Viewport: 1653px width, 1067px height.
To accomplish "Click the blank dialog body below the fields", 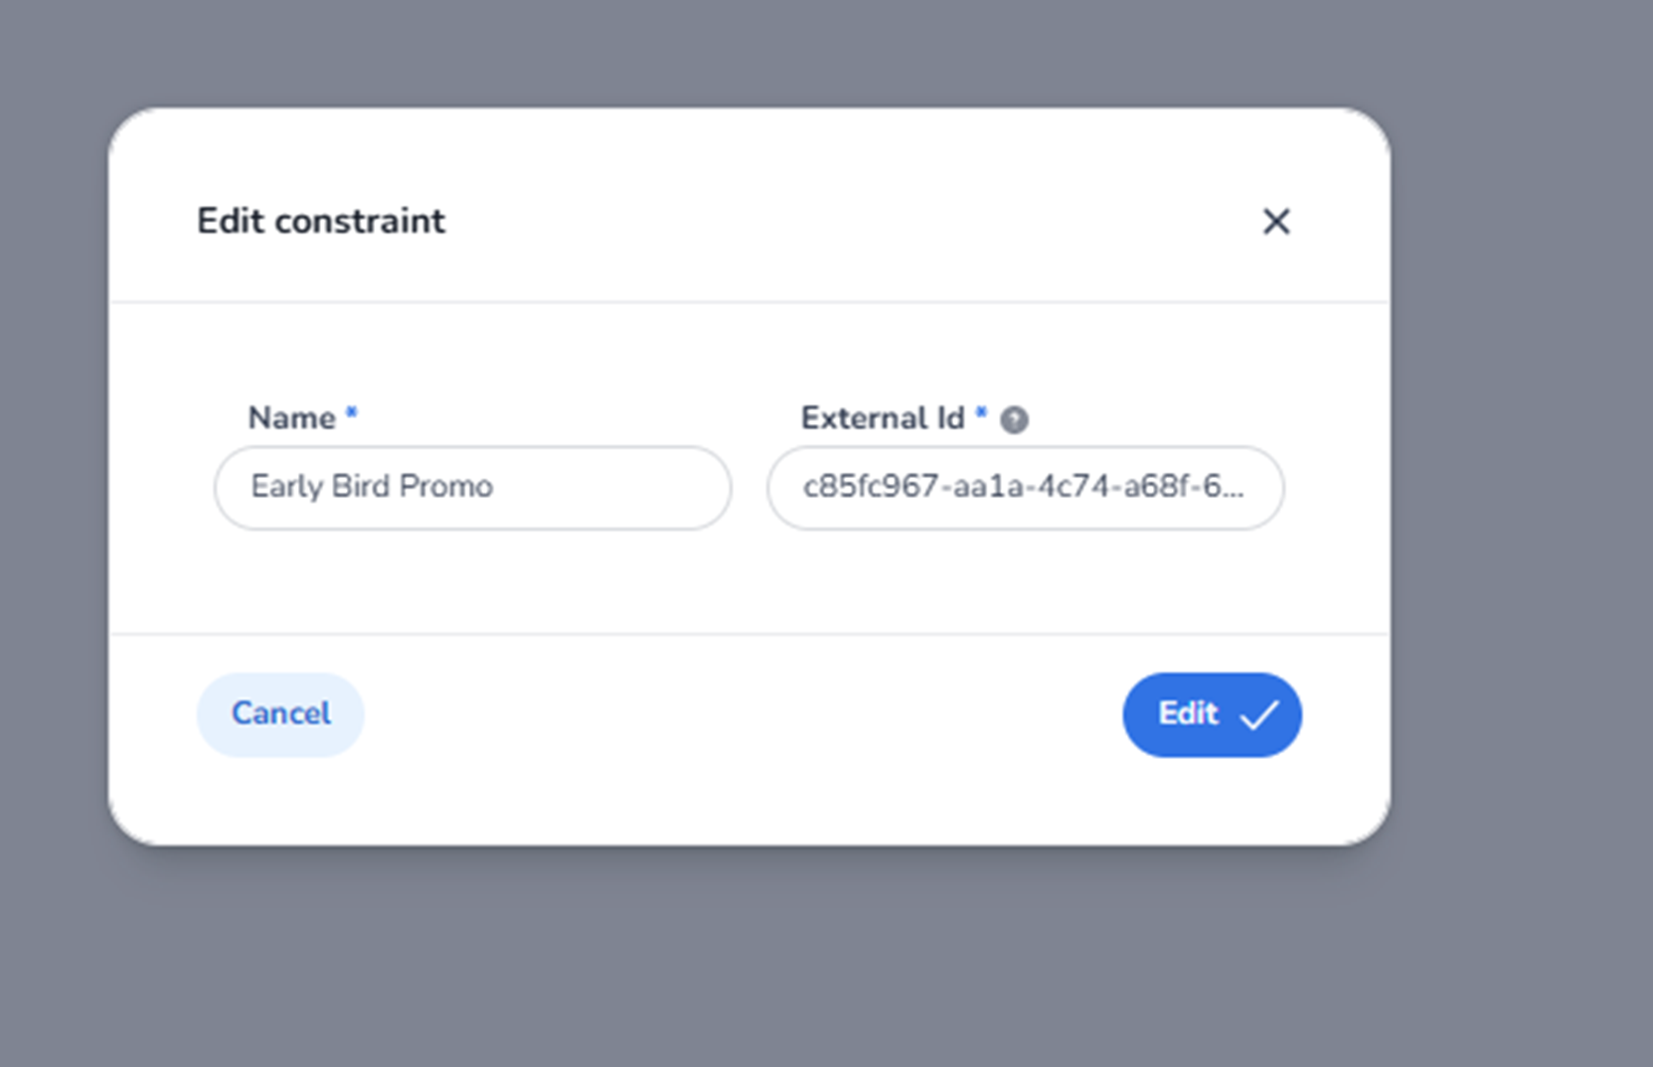I will coord(745,586).
